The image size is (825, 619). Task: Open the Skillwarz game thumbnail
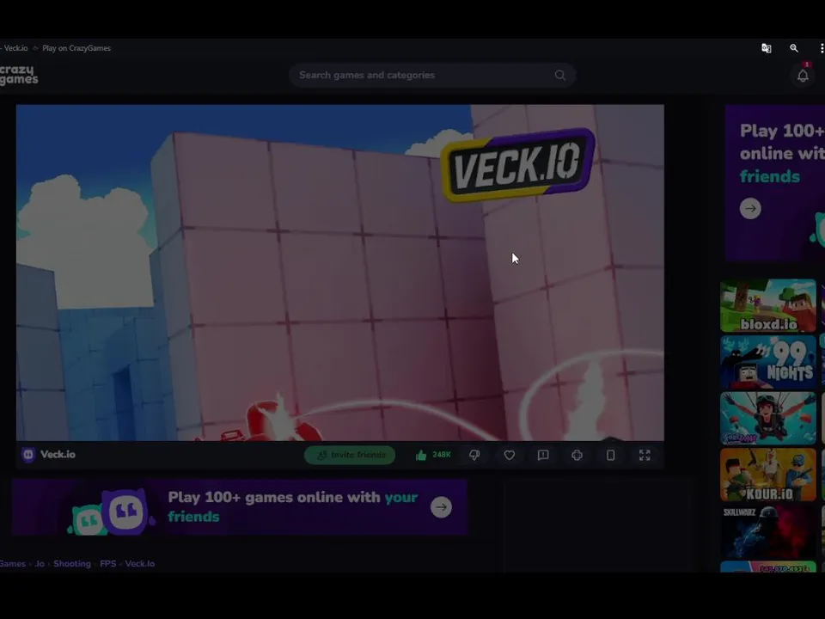coord(767,531)
